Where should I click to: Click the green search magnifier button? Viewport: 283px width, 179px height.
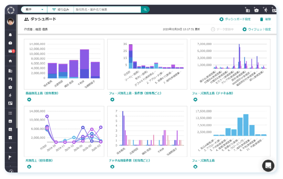(145, 9)
